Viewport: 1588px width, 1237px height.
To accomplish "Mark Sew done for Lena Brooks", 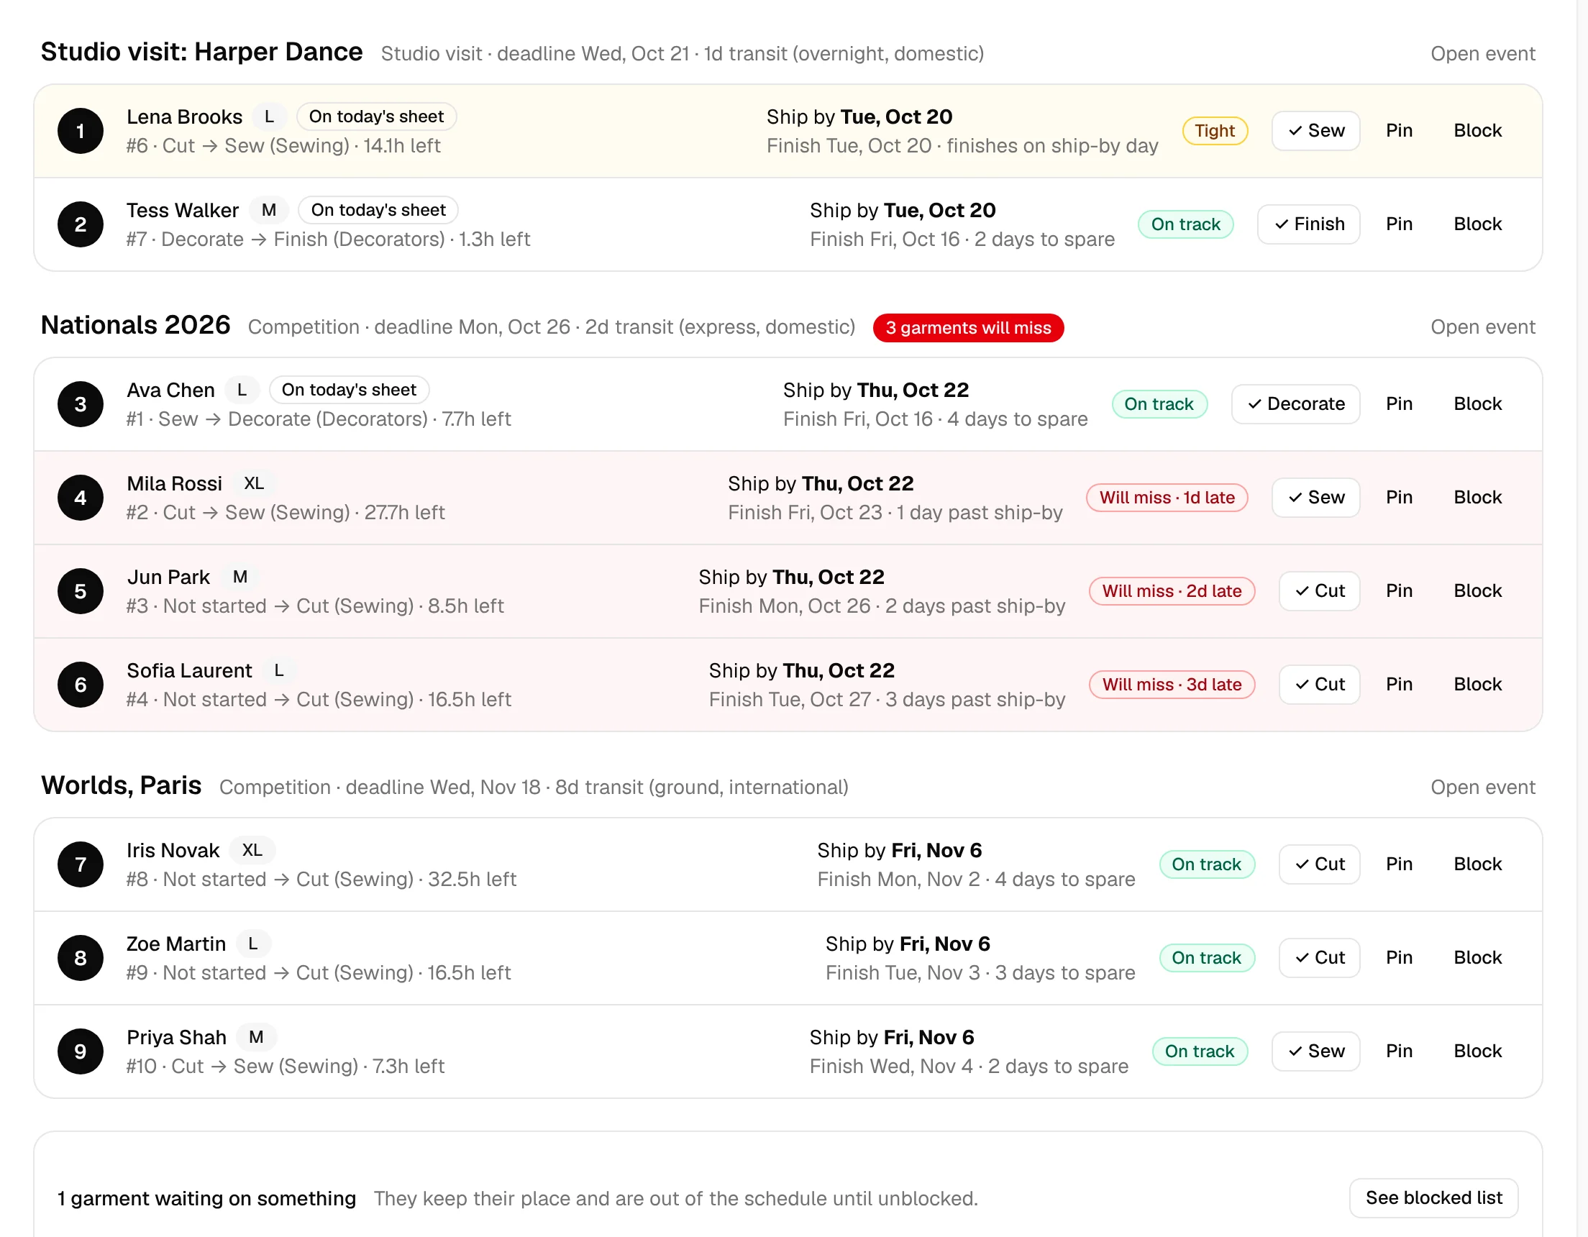I will click(1315, 131).
